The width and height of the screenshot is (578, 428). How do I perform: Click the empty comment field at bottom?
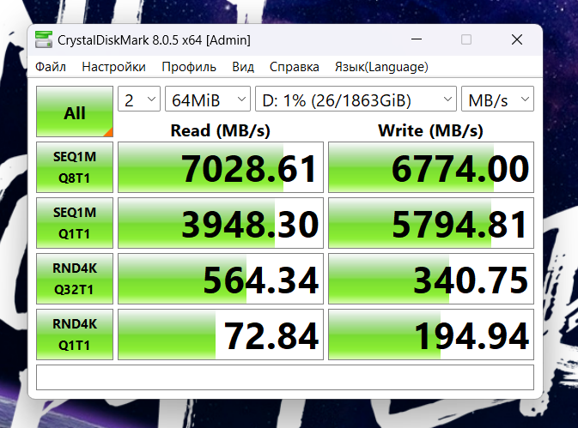(285, 377)
